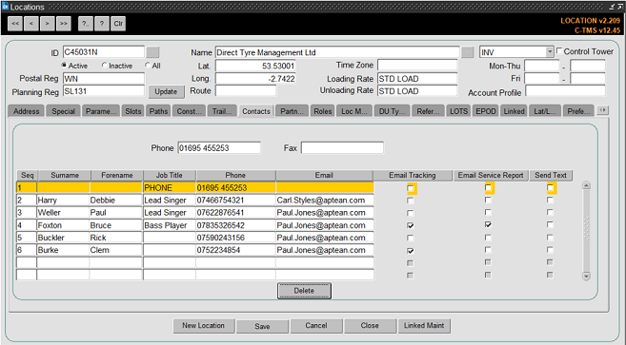Select the Contacts tab
Image resolution: width=626 pixels, height=345 pixels.
tap(256, 111)
